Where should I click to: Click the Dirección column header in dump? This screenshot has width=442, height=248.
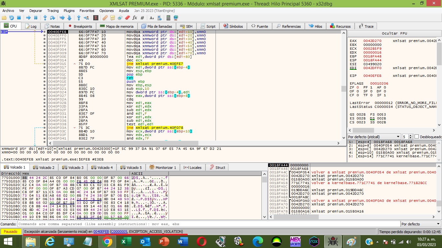point(11,173)
